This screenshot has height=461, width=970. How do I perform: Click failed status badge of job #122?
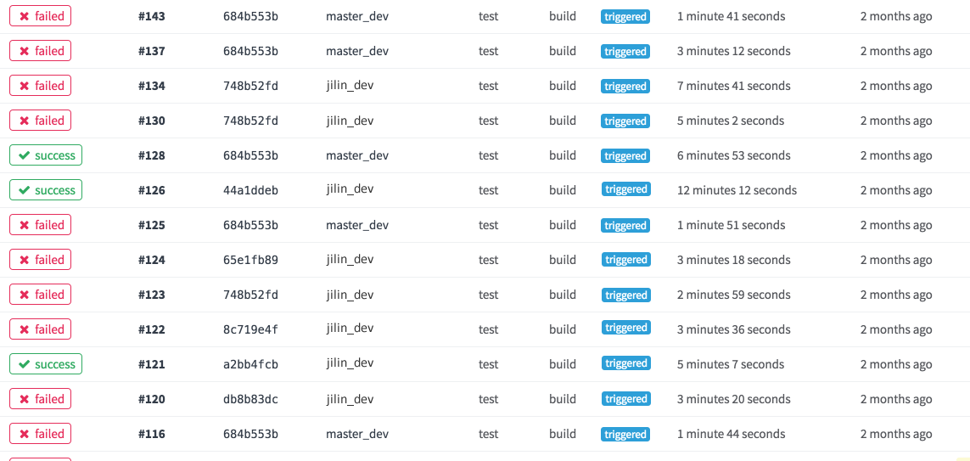tap(40, 329)
